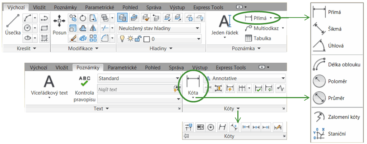Pick the Délka oblouku arc length dimension

click(x=319, y=64)
